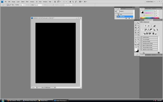Select the Crop tool

tap(136, 28)
